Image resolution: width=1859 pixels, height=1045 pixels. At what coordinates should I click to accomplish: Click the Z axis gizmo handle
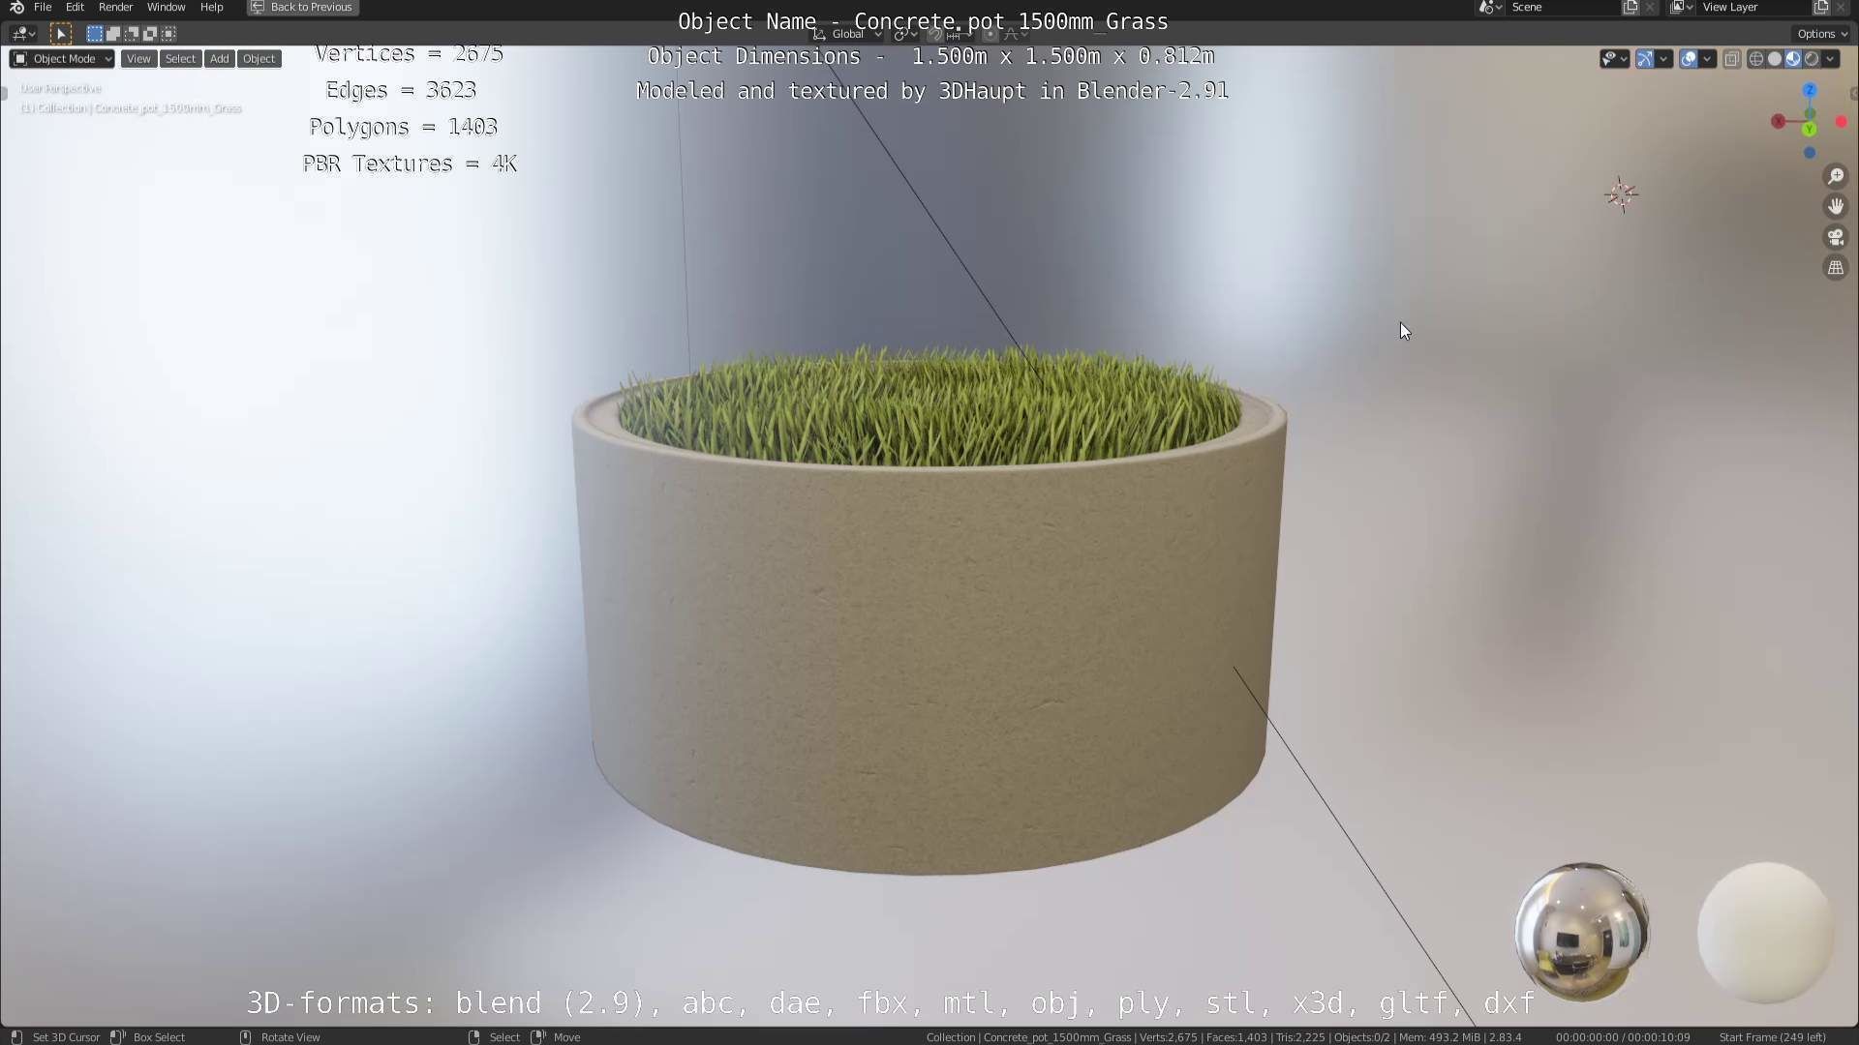coord(1810,90)
